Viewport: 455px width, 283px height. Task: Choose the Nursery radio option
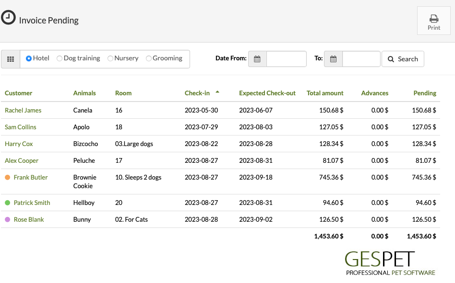[110, 58]
